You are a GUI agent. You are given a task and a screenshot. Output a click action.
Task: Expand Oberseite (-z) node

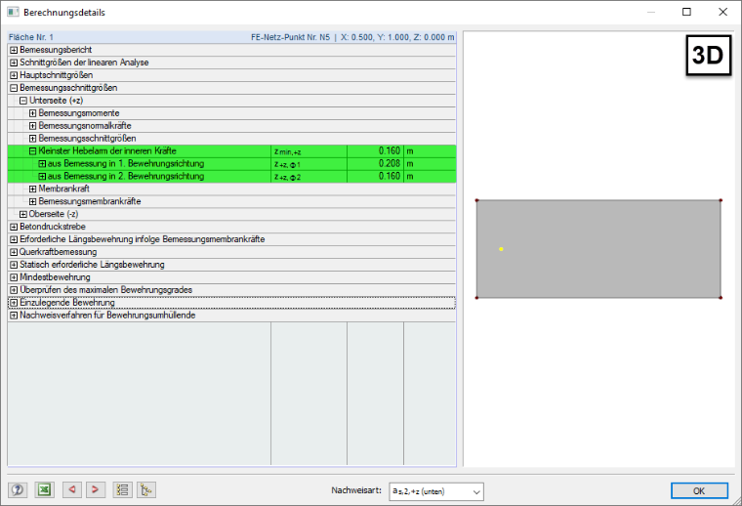23,215
